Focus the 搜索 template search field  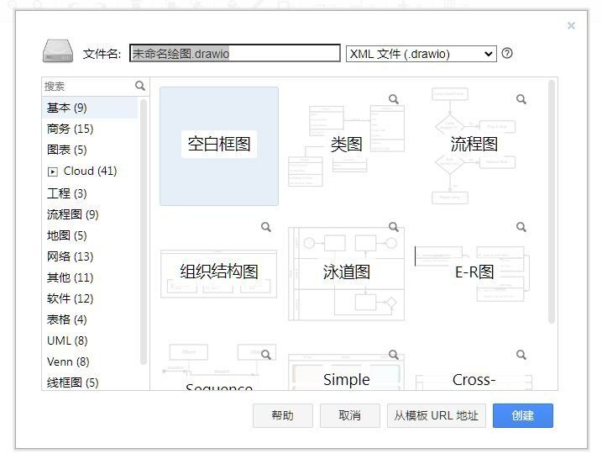pyautogui.click(x=89, y=86)
